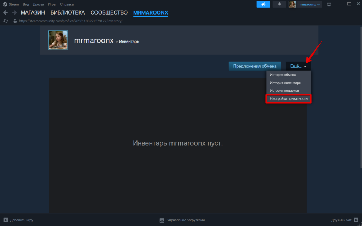Click the Инвентарь breadcrumb link

129,42
